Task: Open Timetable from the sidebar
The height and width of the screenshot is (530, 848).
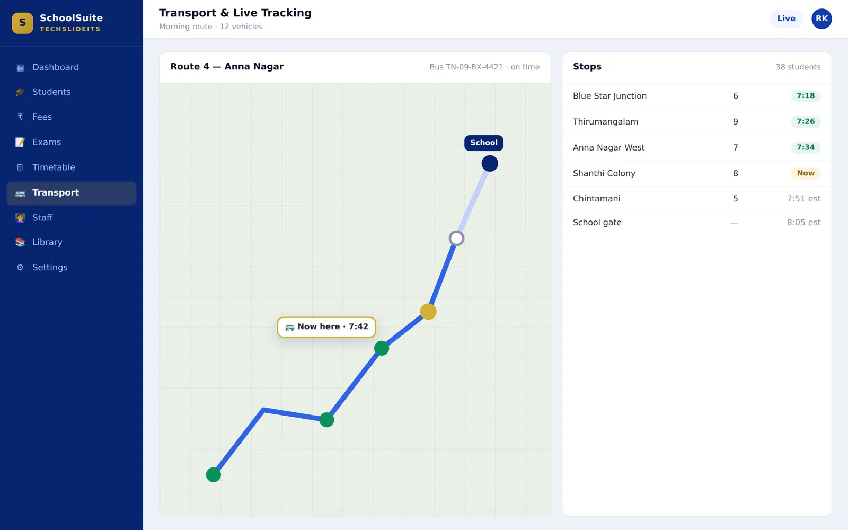Action: [72, 167]
